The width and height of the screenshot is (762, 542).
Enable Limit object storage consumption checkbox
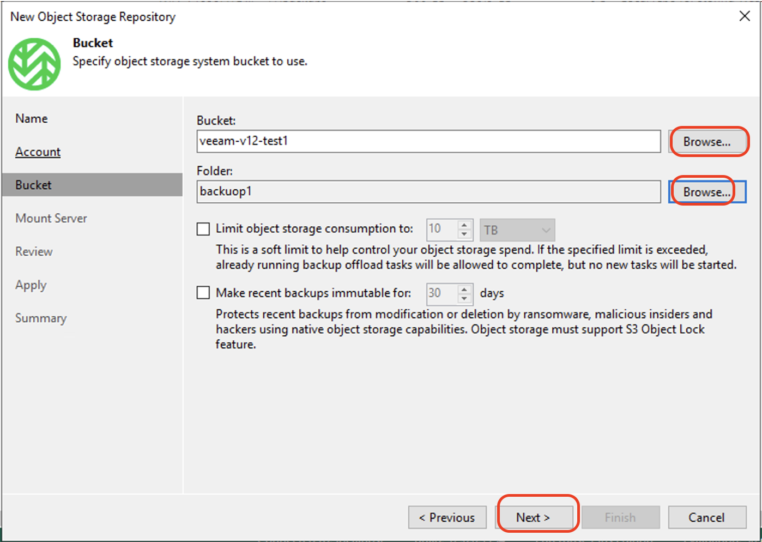[203, 229]
